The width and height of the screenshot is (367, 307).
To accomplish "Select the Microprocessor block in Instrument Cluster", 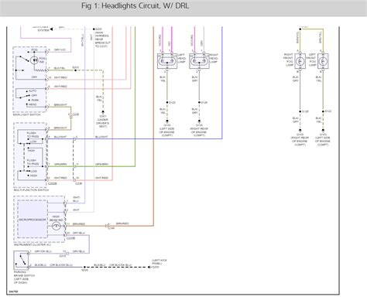I will [33, 220].
